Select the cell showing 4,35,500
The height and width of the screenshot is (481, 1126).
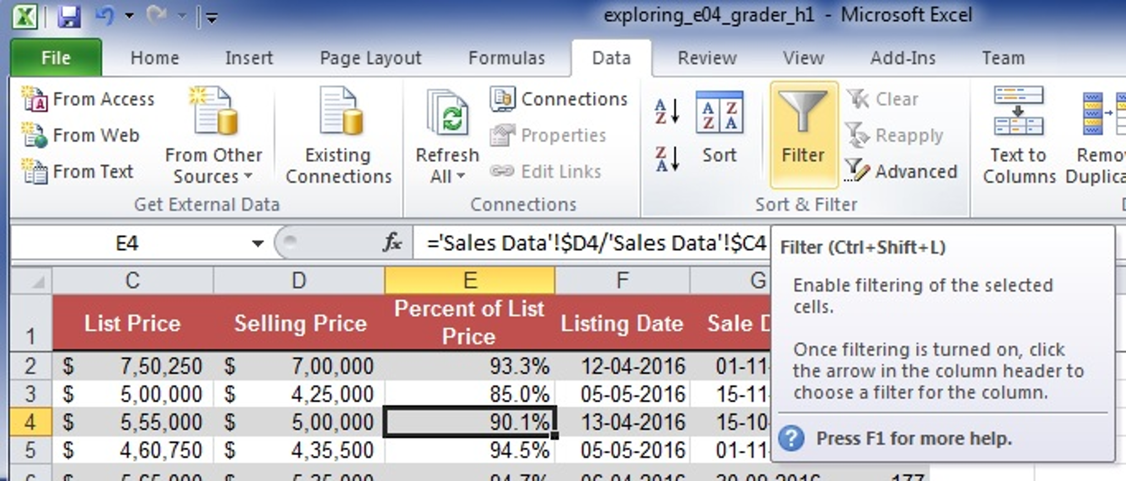coord(299,450)
